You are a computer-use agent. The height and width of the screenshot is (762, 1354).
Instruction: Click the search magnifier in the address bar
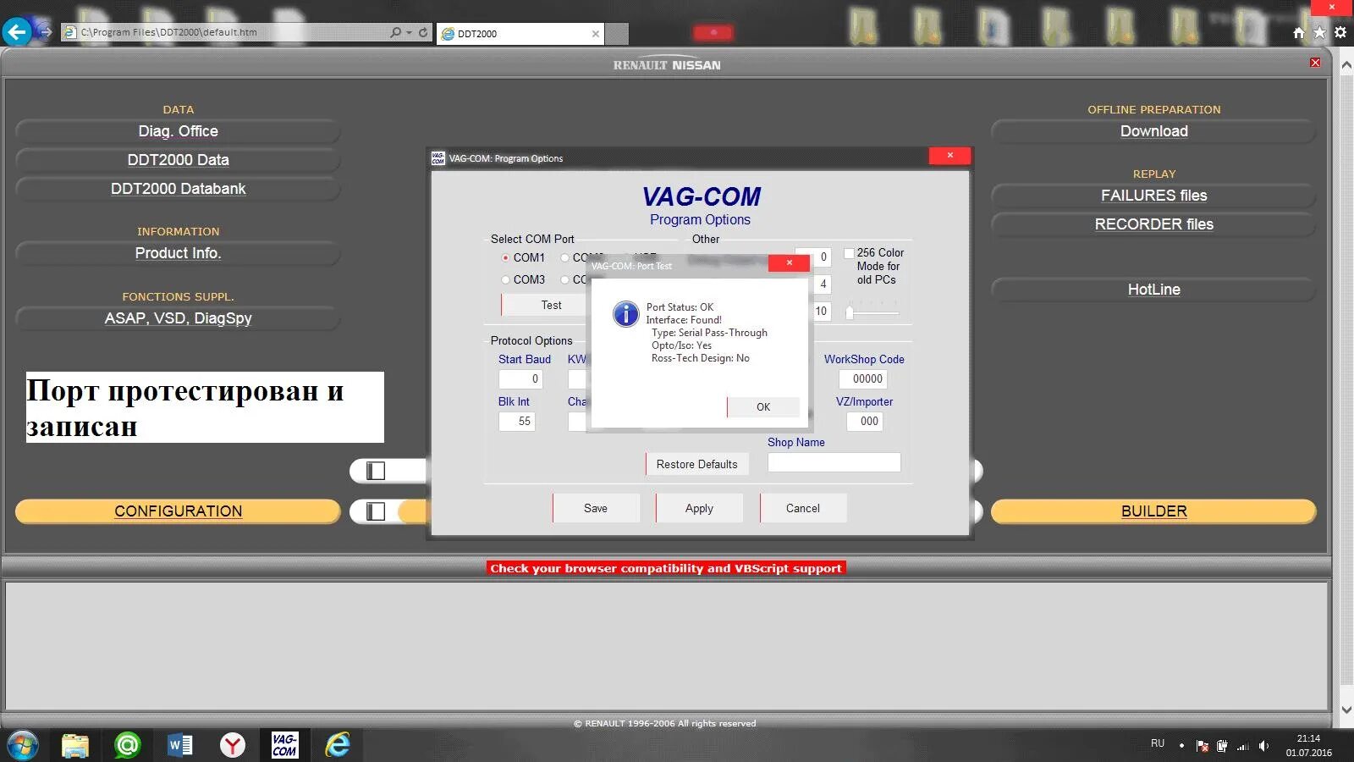point(395,32)
